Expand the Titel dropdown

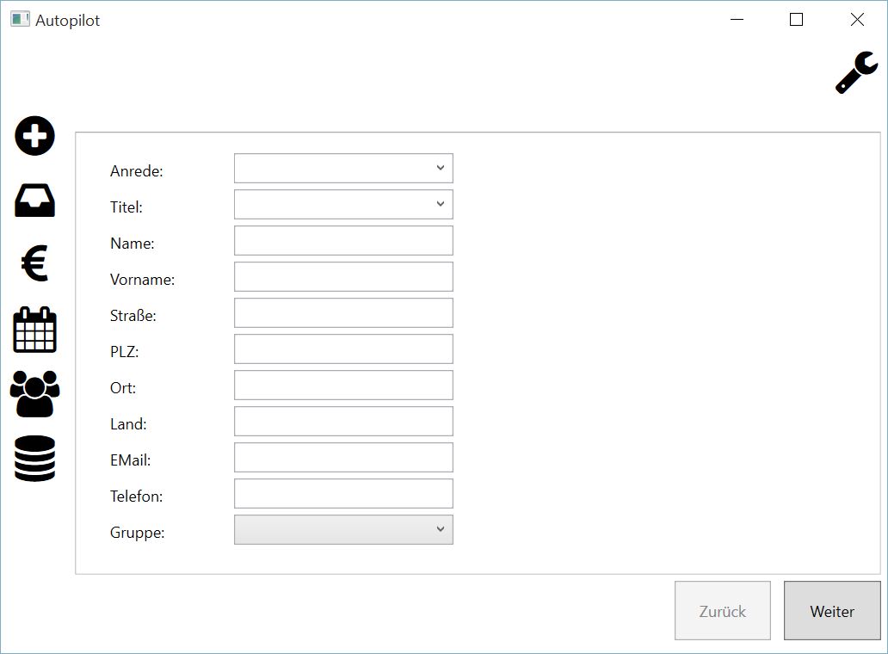tap(343, 205)
